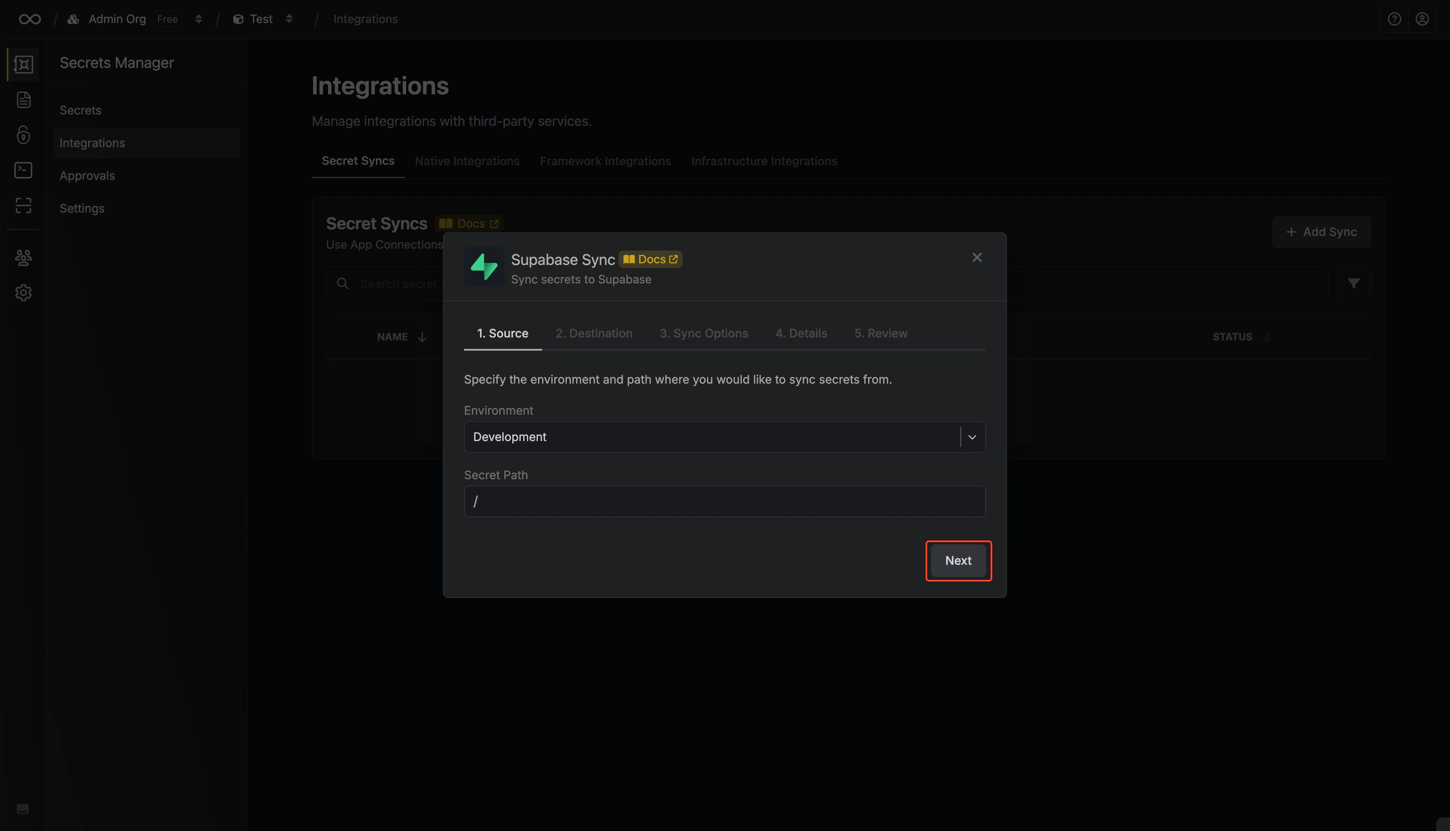
Task: Open the Secret Syncs tab
Action: tap(358, 161)
